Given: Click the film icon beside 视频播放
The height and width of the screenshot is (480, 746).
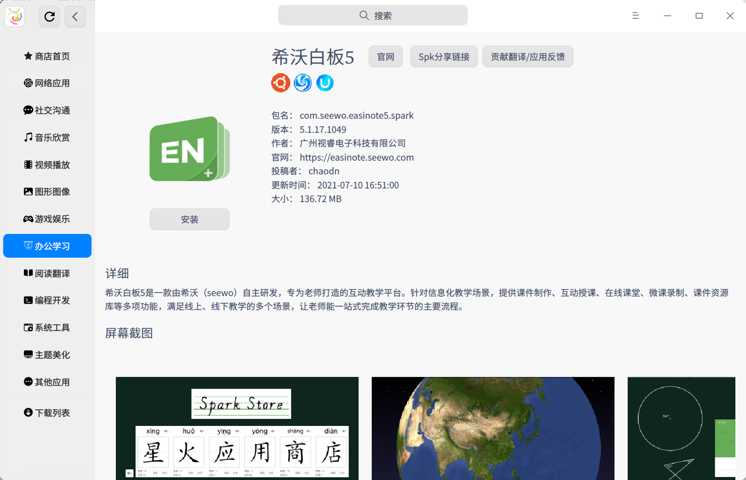Looking at the screenshot, I should click(x=28, y=164).
